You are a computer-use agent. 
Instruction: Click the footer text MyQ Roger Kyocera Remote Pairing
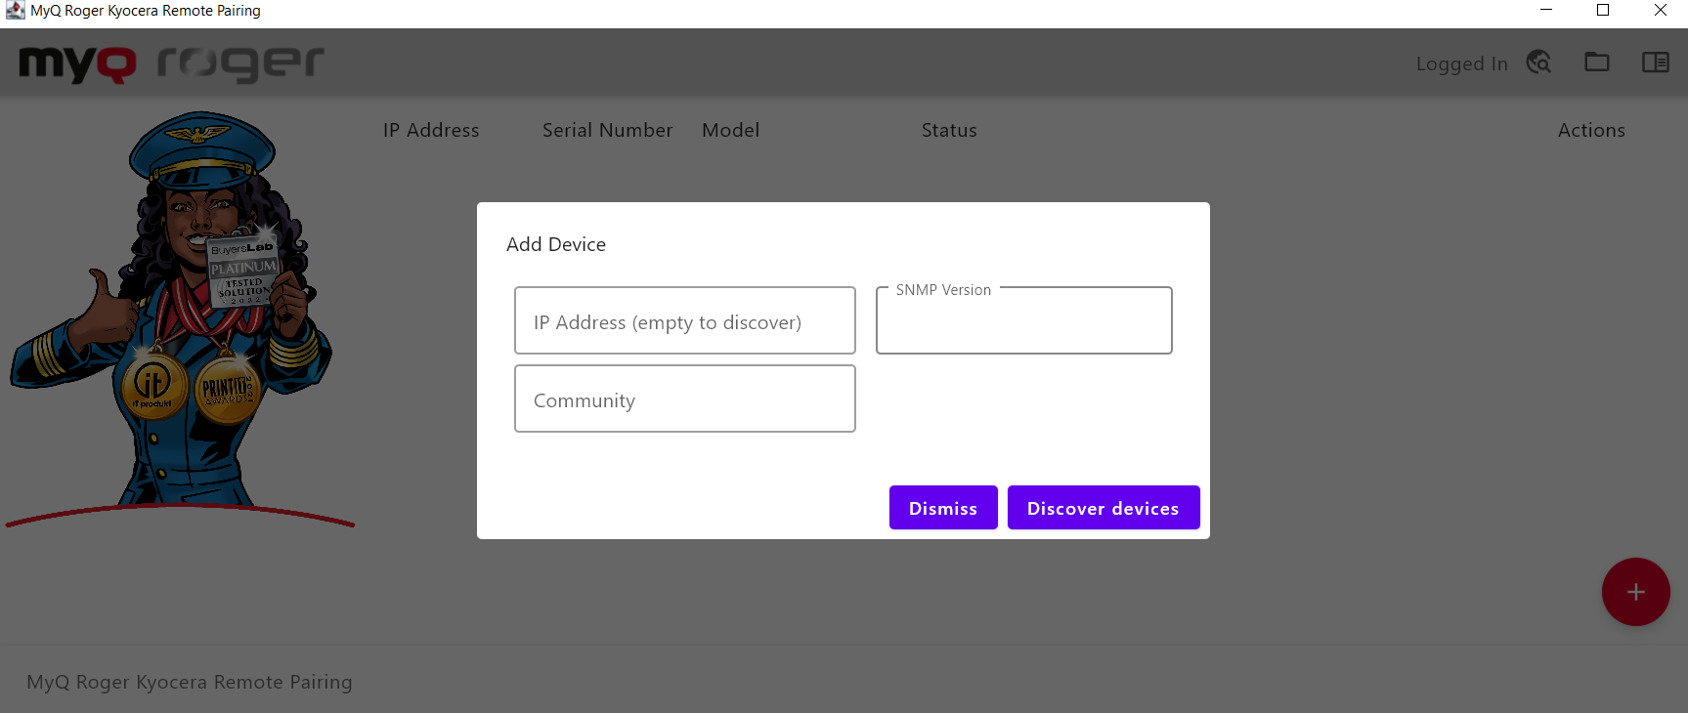tap(190, 682)
